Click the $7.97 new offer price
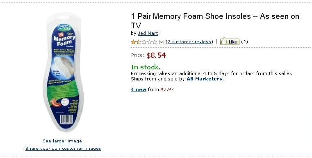This screenshot has height=158, width=312. (167, 89)
